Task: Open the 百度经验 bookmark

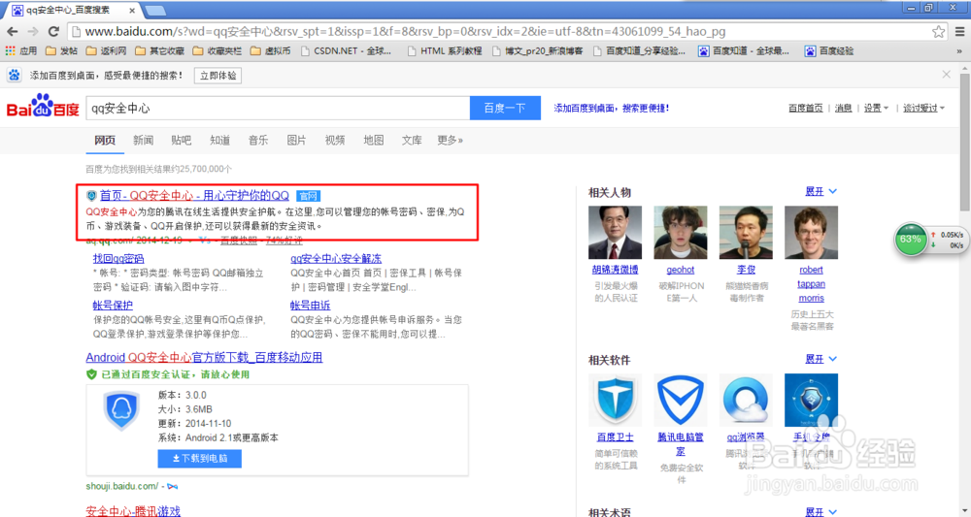Action: pos(829,50)
